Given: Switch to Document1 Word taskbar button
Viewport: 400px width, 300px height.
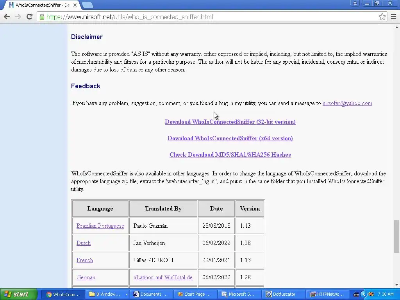Looking at the screenshot, I should 151,295.
